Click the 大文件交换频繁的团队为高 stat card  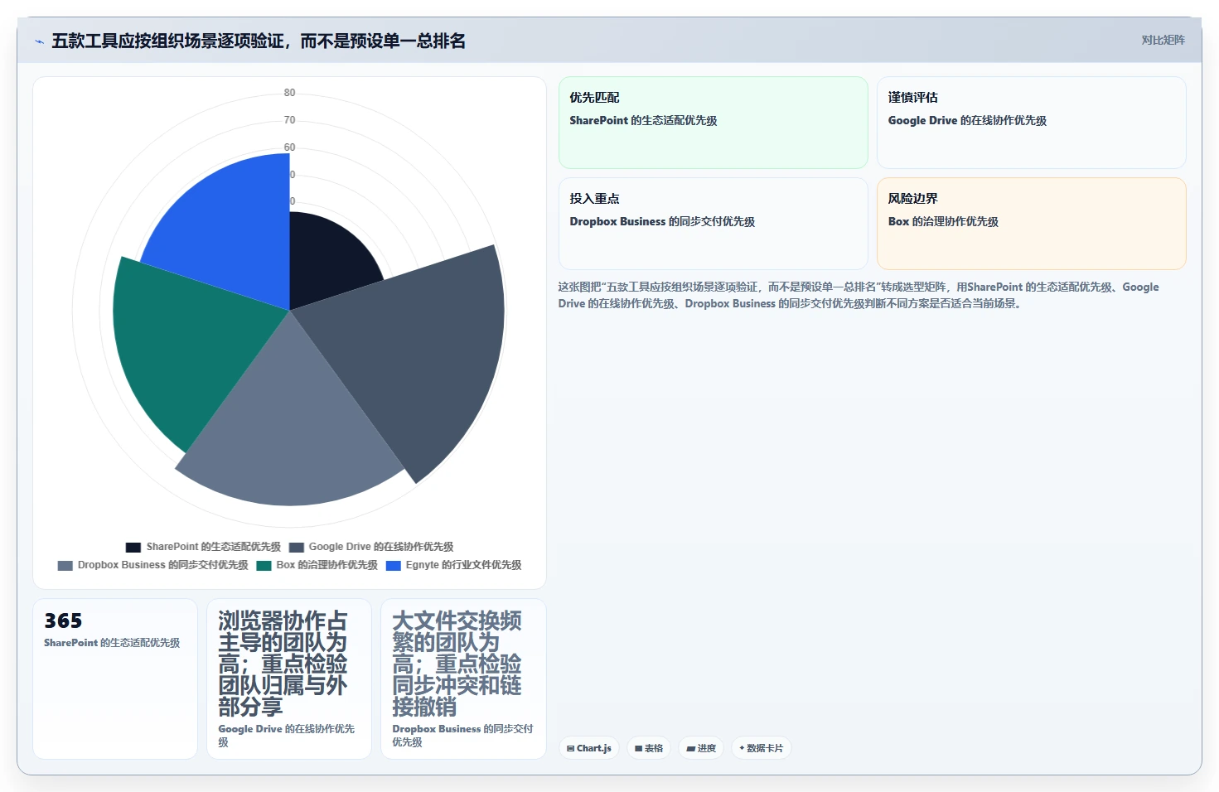tap(463, 679)
